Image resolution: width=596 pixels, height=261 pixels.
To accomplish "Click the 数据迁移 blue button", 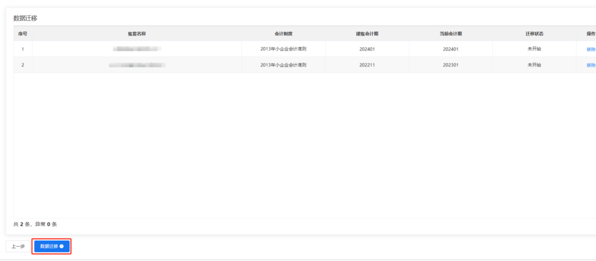I will pyautogui.click(x=52, y=246).
